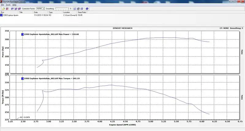Open the Help menu
Screen dimensions: 245x131
(x=14, y=5)
